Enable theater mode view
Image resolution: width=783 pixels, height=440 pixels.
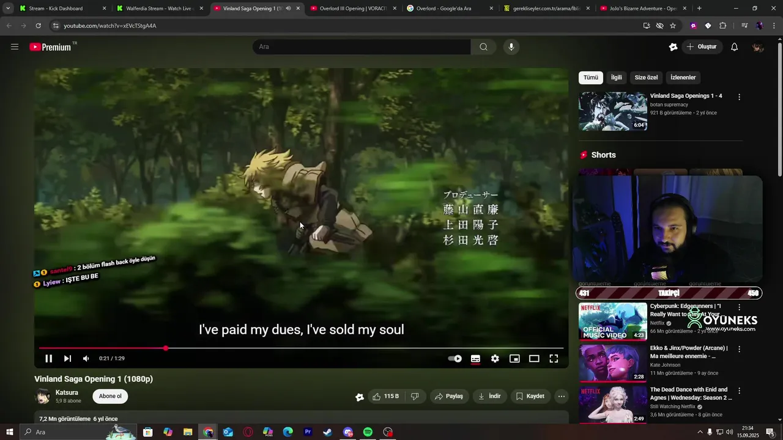pos(534,359)
